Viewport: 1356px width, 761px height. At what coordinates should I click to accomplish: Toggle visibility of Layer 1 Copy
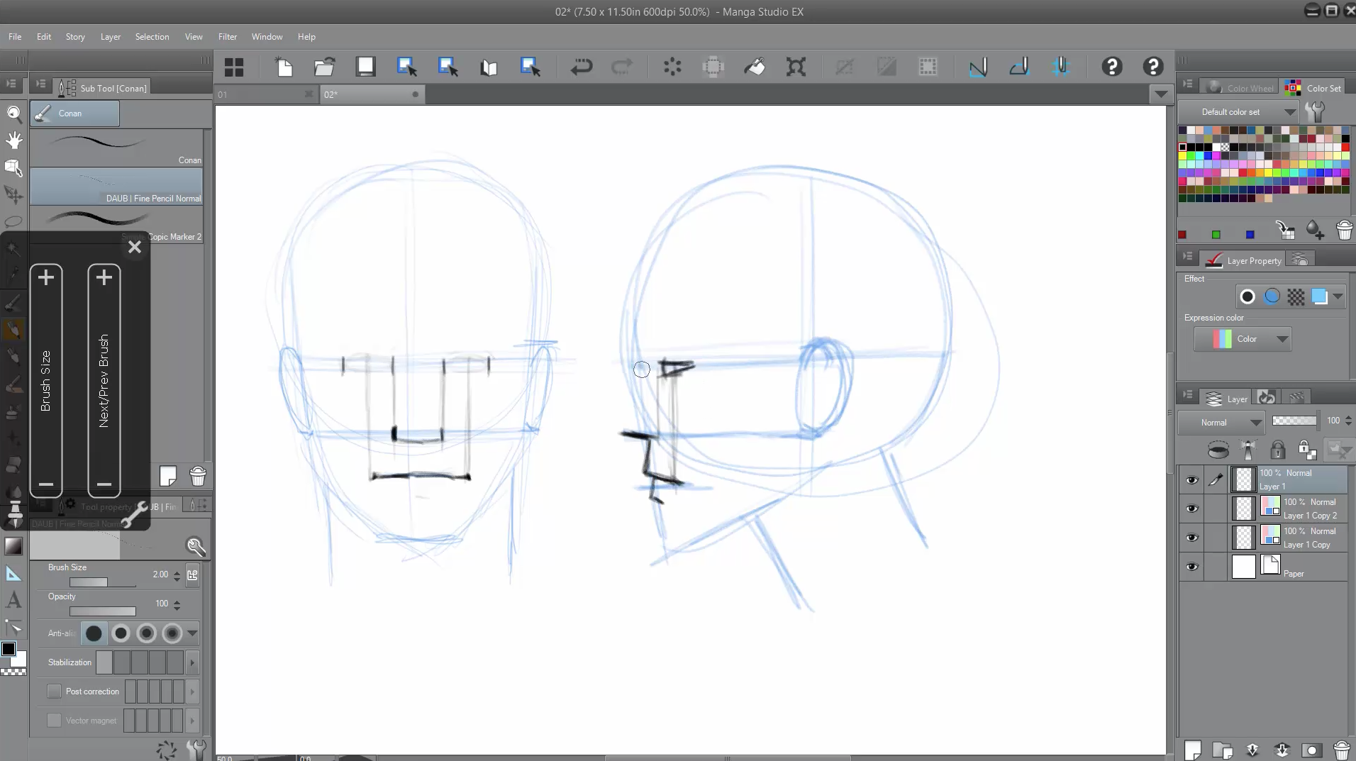[1192, 538]
